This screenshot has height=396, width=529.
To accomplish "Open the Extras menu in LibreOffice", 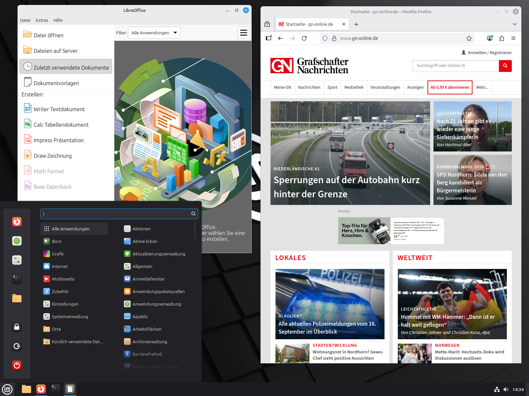I will click(42, 20).
